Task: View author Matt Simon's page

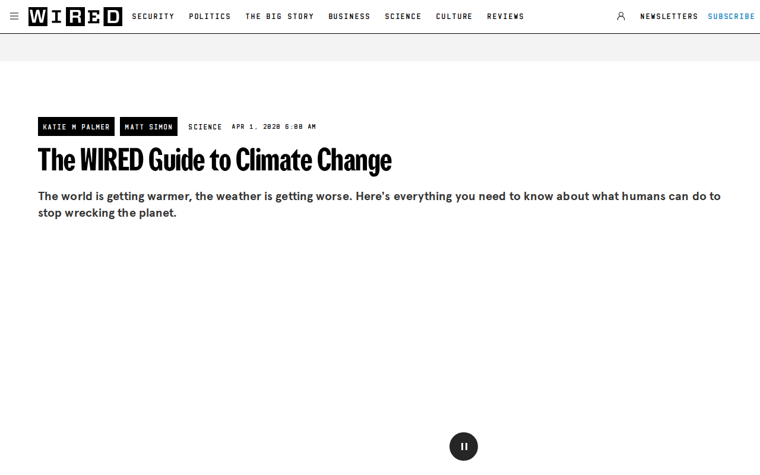Action: point(148,126)
